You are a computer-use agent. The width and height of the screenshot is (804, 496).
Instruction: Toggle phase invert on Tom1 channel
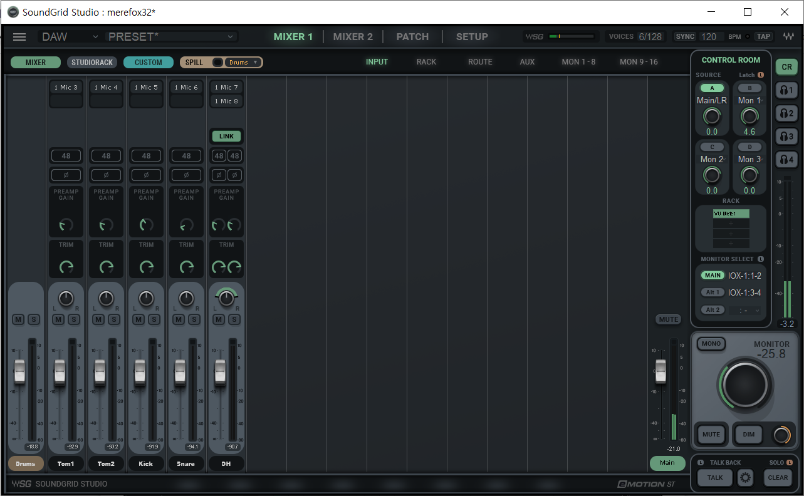(x=66, y=175)
